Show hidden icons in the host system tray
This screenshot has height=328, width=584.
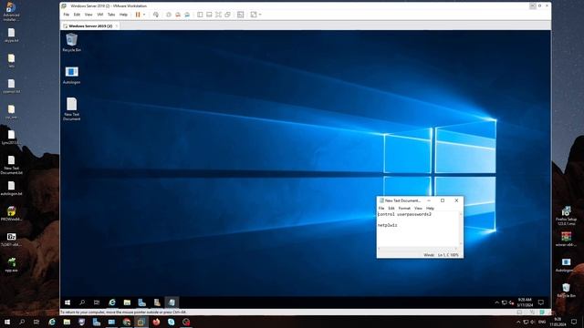click(x=518, y=322)
